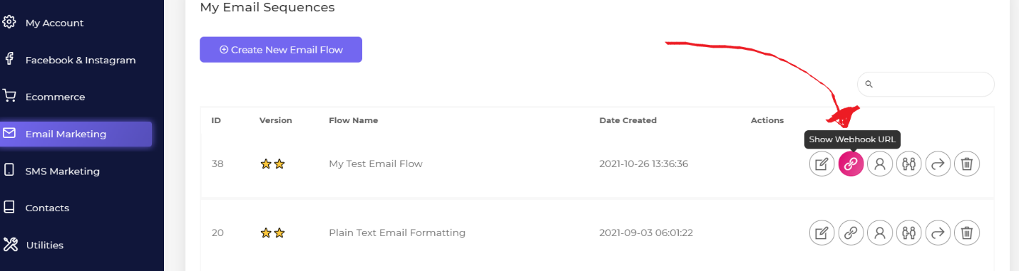Click the search field above the table
1019x271 pixels.
point(926,84)
